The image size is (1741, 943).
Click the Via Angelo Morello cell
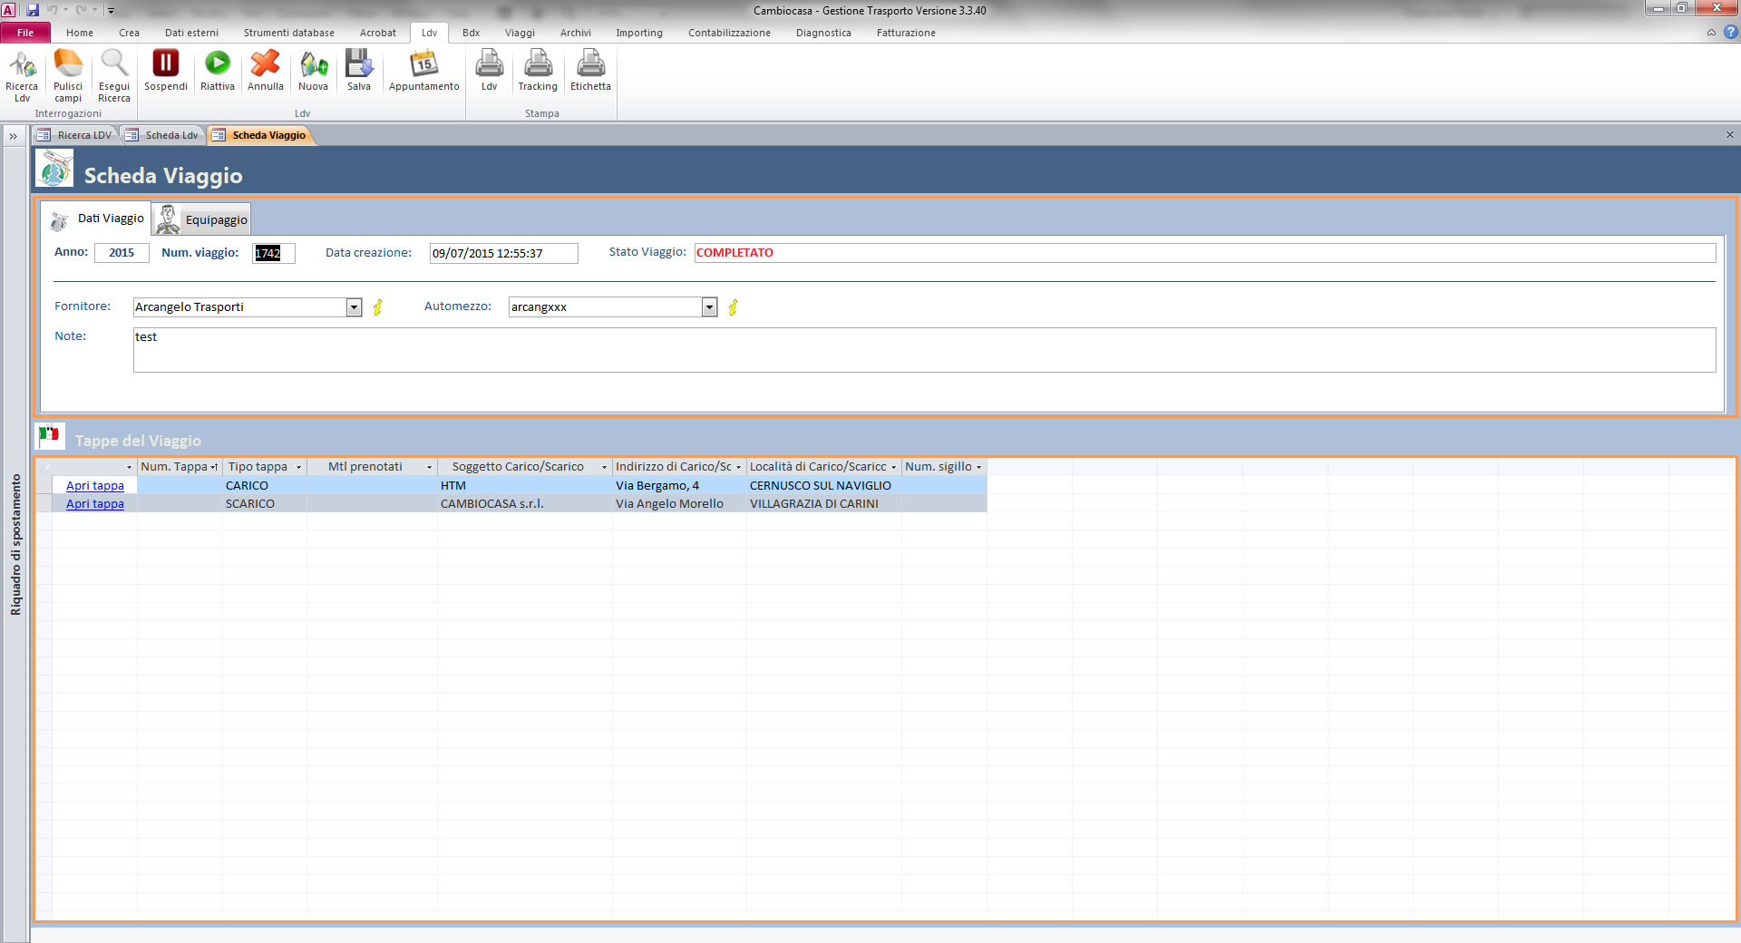coord(679,504)
